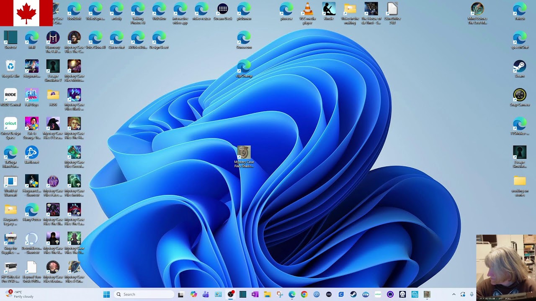Open the Talking Photos AI shortcut
536x301 pixels.
pos(138,14)
